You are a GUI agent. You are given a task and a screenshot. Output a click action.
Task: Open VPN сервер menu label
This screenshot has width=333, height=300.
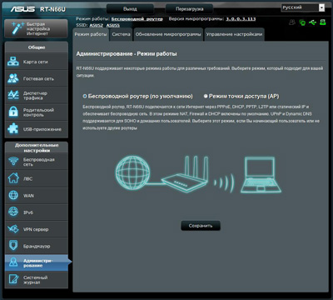(x=36, y=229)
